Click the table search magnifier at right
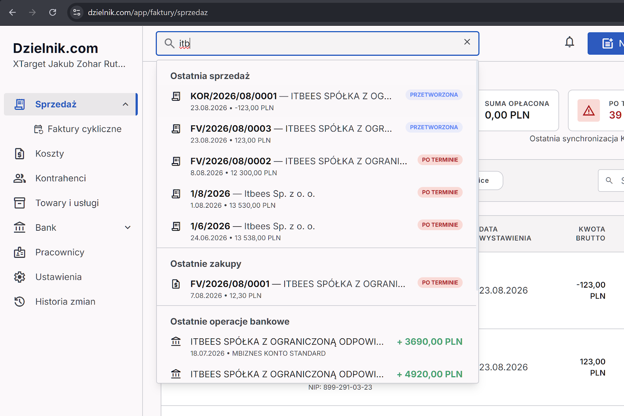The width and height of the screenshot is (624, 416). 609,180
